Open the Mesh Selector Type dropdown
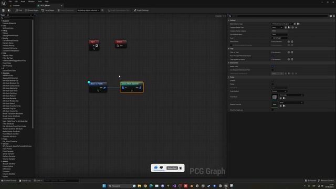336x189 pixels. (x=282, y=24)
